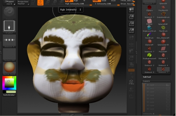Open the Layers section header
Image resolution: width=176 pixels, height=116 pixels.
tap(146, 81)
